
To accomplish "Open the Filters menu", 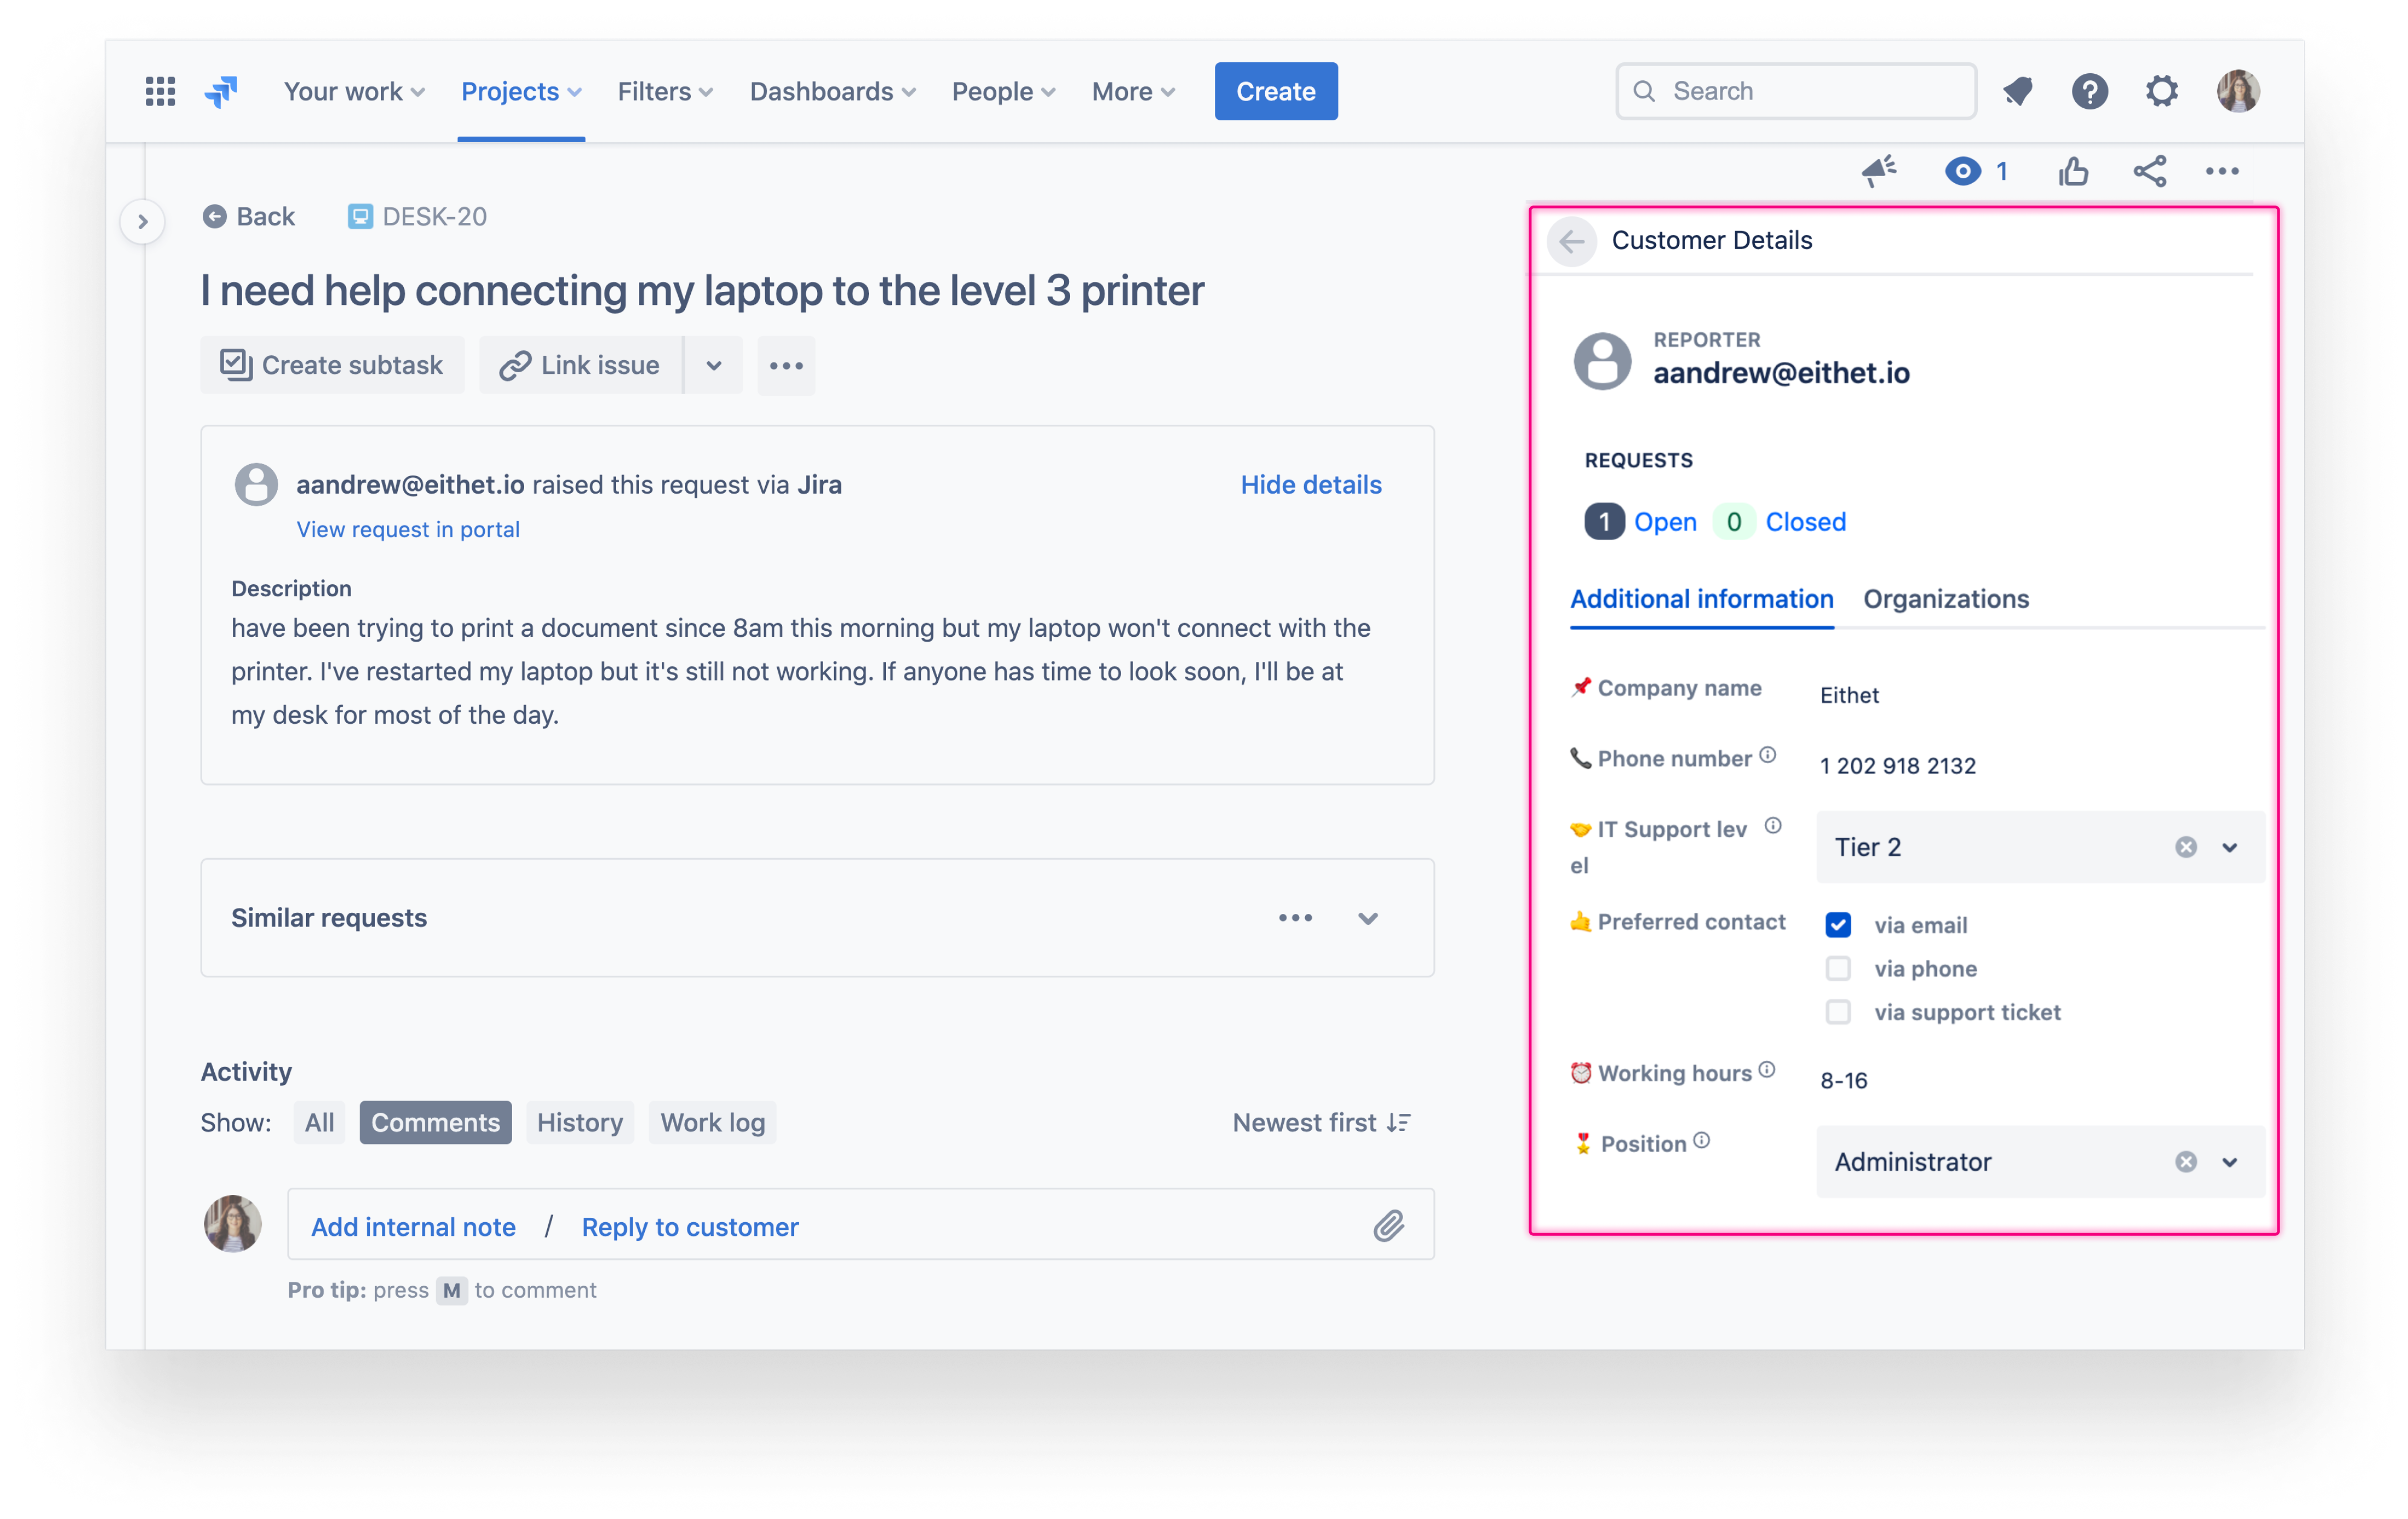I will 665,91.
